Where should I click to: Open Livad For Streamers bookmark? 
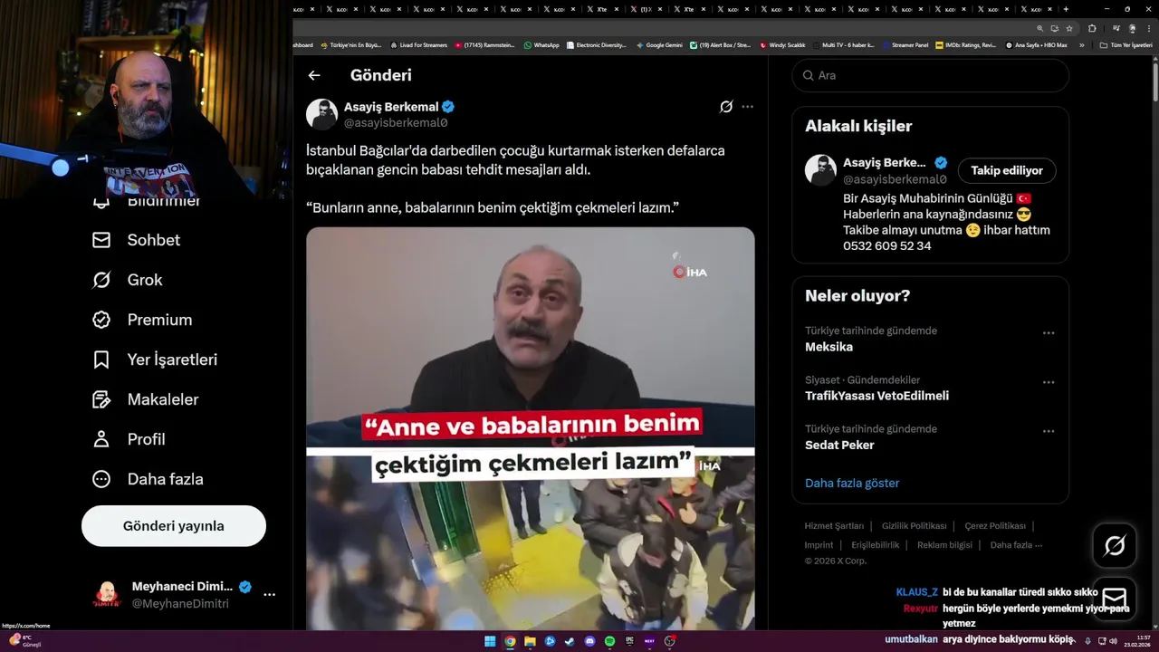(418, 44)
